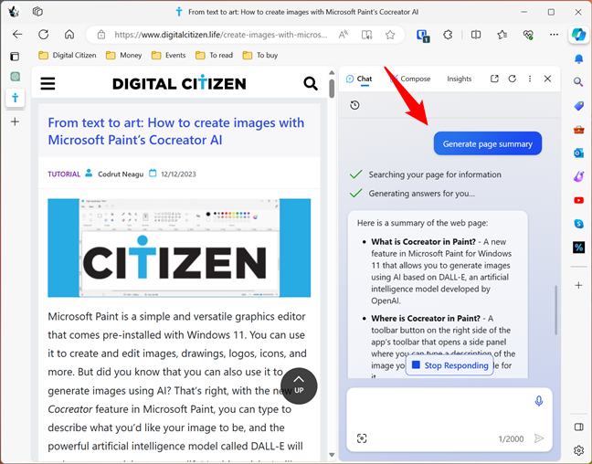The width and height of the screenshot is (592, 464).
Task: Toggle the Copilot sidebar icon
Action: click(x=578, y=35)
